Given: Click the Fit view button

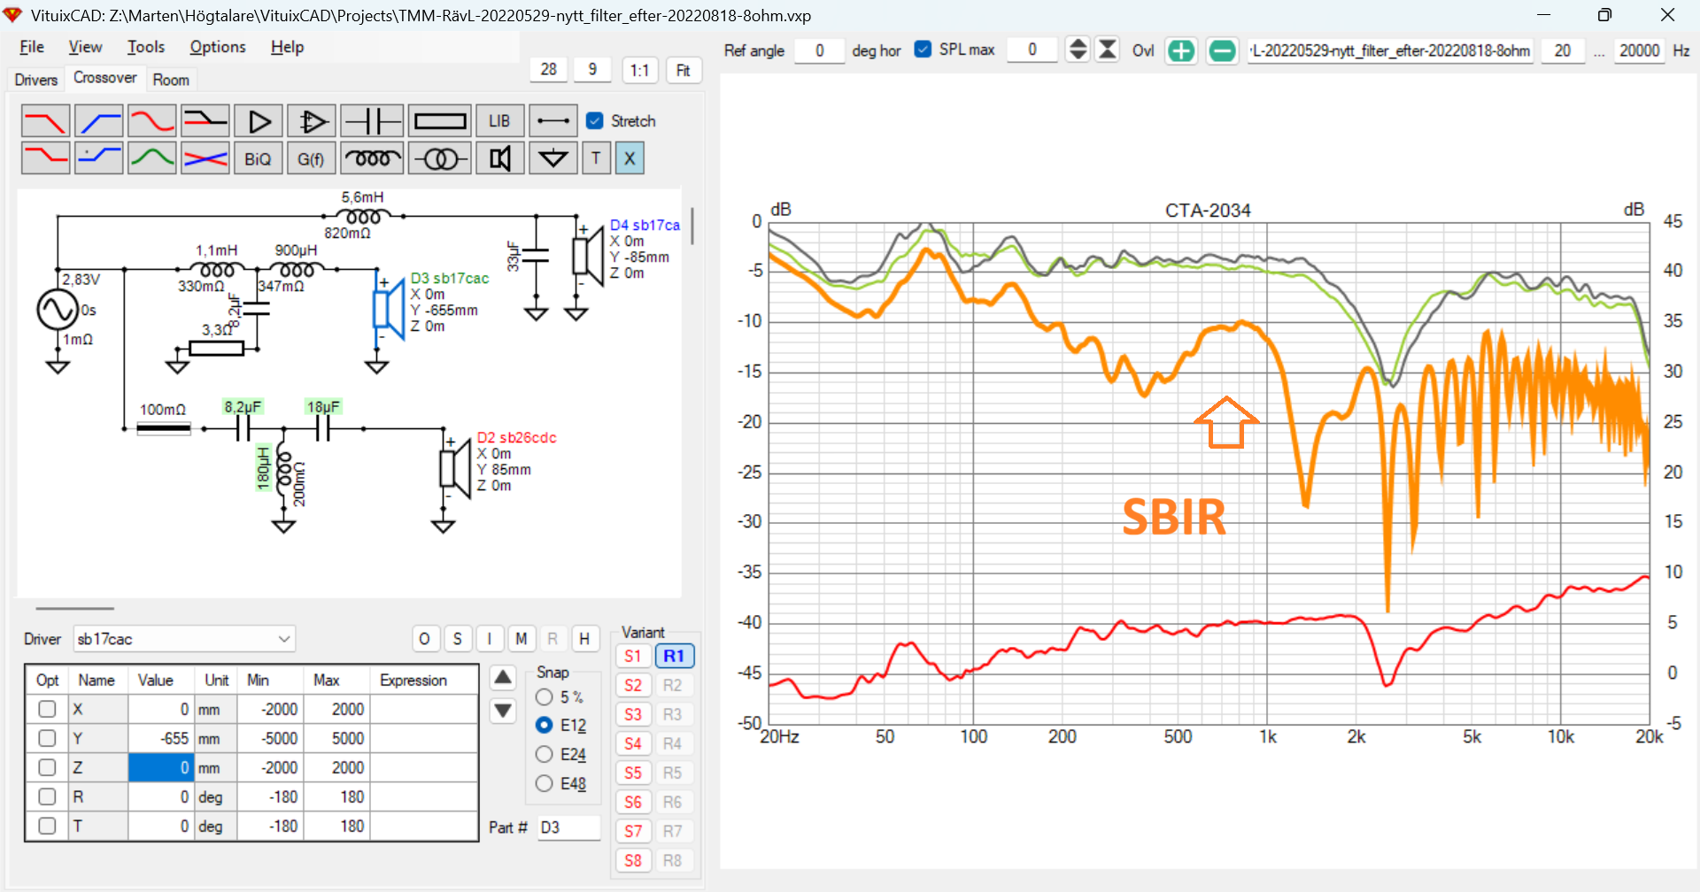Looking at the screenshot, I should 684,70.
